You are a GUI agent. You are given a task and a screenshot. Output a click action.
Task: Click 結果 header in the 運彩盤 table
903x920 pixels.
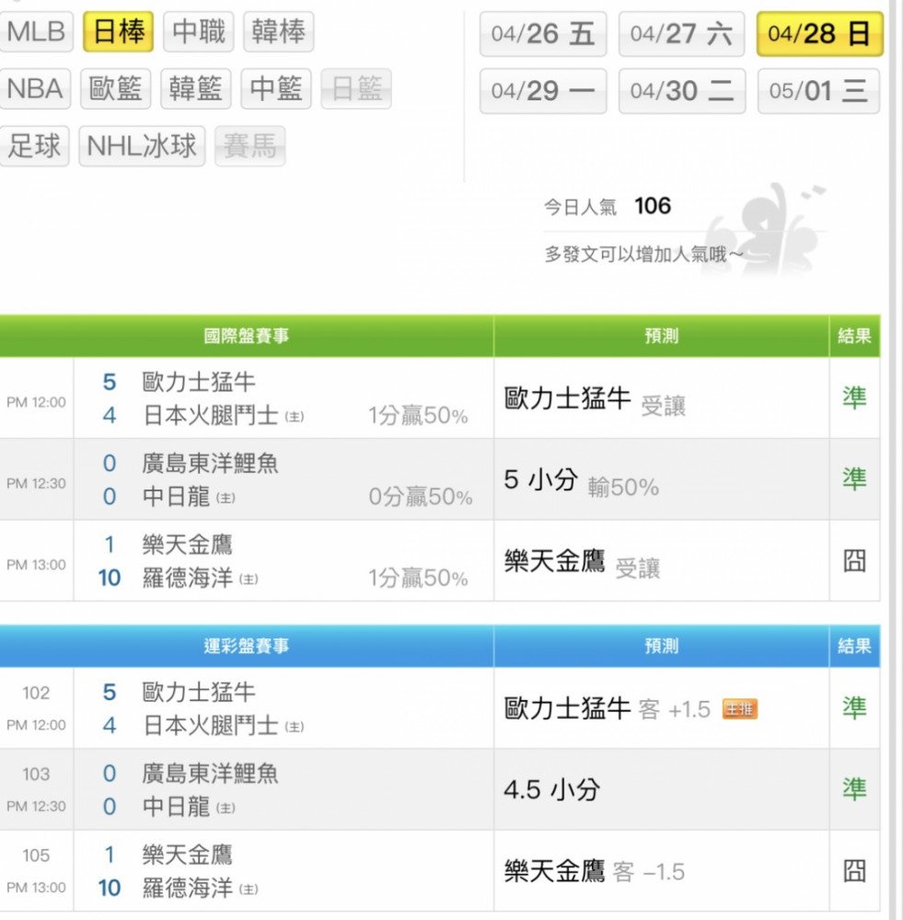tap(855, 647)
